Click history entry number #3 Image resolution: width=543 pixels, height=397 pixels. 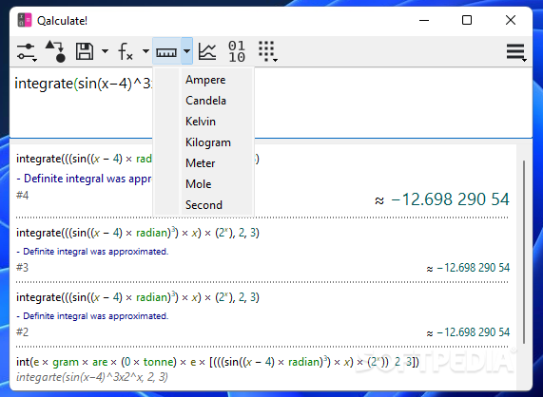tap(23, 267)
